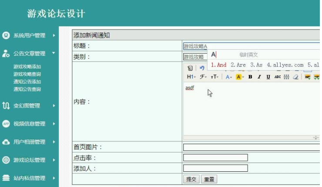This screenshot has width=322, height=187.
Task: Open the 公告文章管理 menu item
Action: [29, 54]
